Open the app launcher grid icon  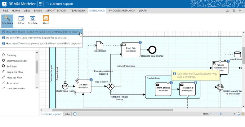tap(41, 4)
